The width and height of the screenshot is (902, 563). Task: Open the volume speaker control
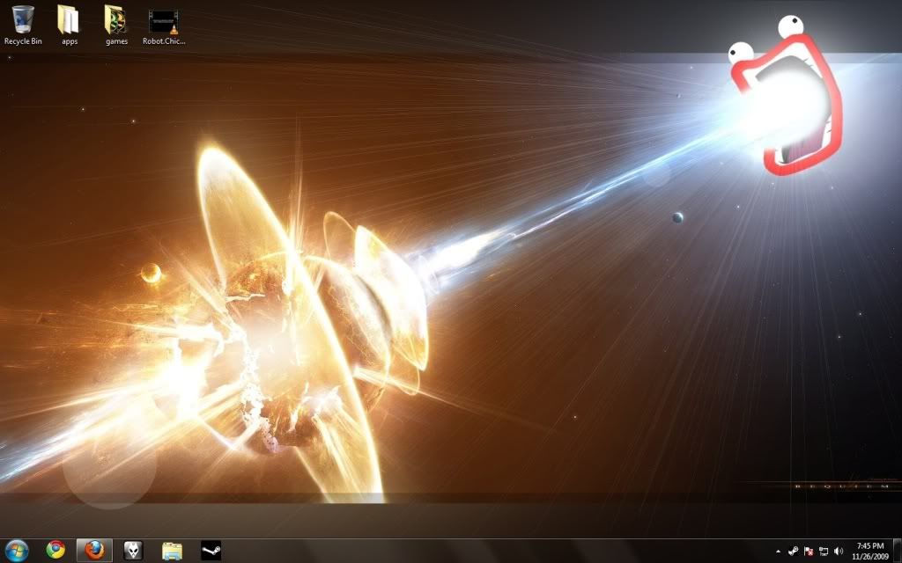[x=839, y=551]
